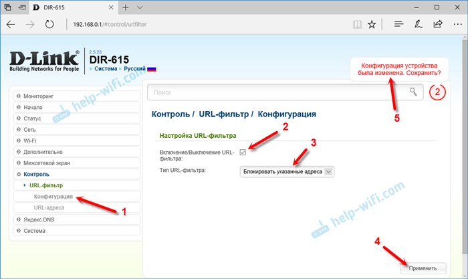This screenshot has height=279, width=468.
Task: Show tab previews chevron
Action: (140, 7)
